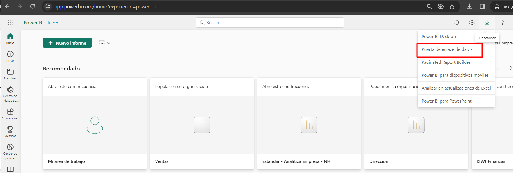This screenshot has width=513, height=173.
Task: Click the Recomendado section heading
Action: pyautogui.click(x=61, y=69)
